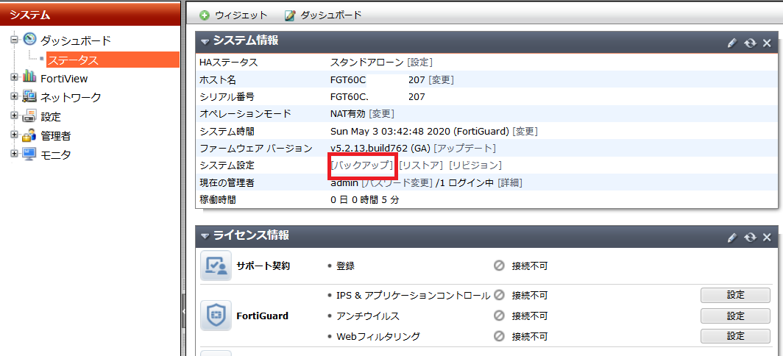Screen dimensions: 783x356
Task: Collapse the ライセンス情報 widget triangle
Action: (205, 236)
